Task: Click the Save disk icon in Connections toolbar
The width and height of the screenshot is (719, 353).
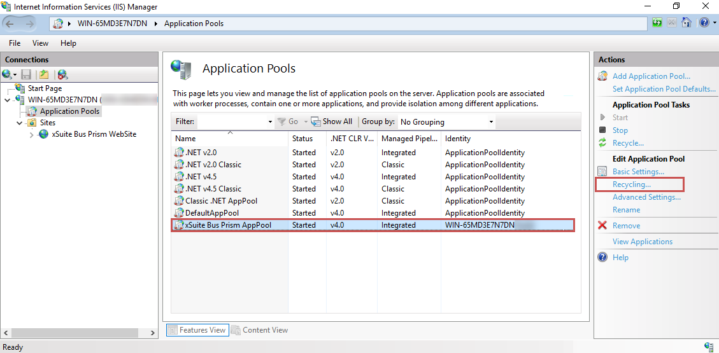Action: [x=27, y=74]
